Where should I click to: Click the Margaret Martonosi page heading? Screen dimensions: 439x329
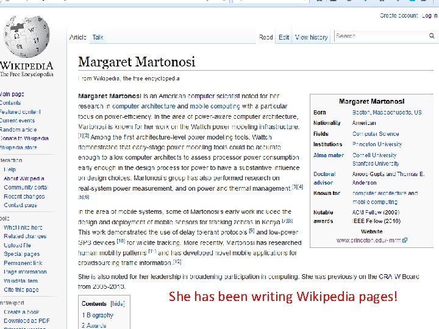(137, 62)
